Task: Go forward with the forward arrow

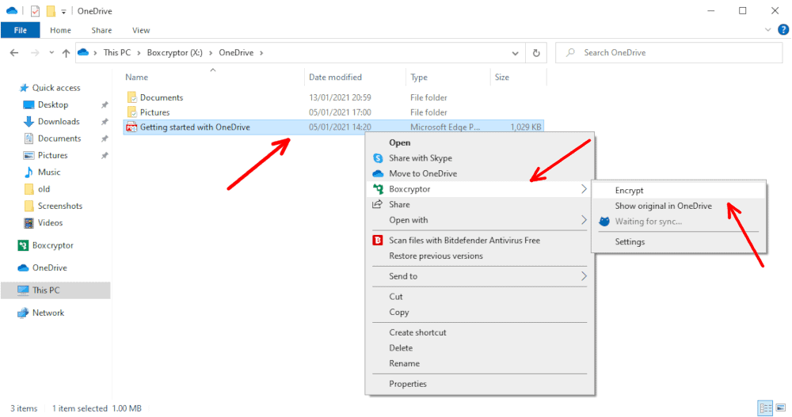Action: [35, 52]
